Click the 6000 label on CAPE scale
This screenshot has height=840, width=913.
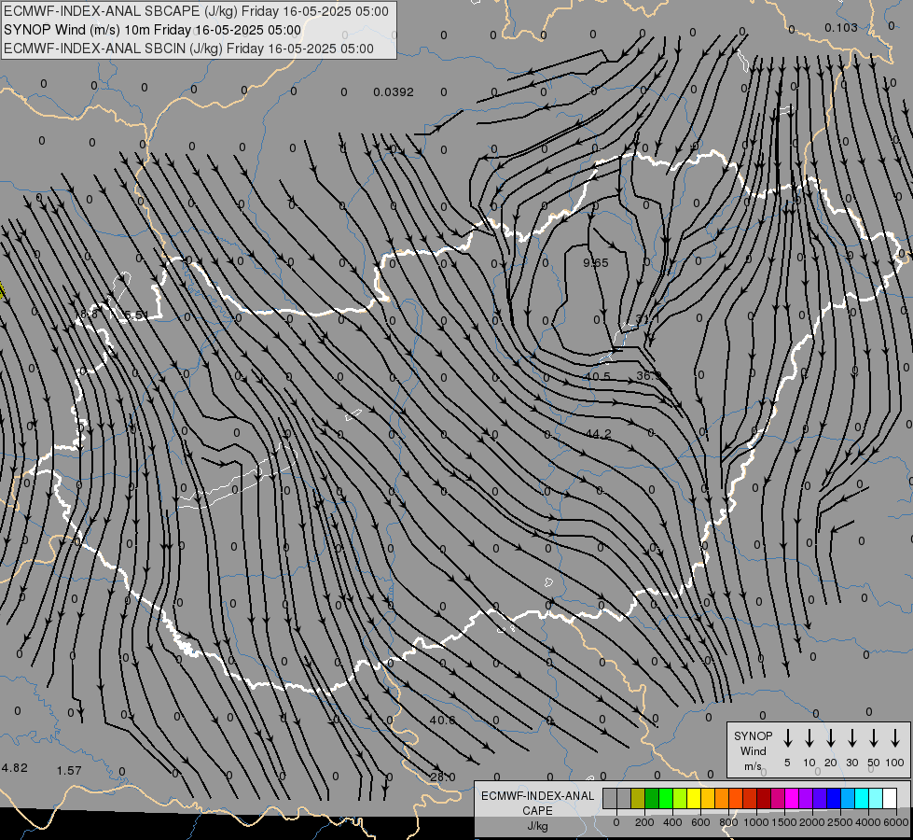point(896,822)
